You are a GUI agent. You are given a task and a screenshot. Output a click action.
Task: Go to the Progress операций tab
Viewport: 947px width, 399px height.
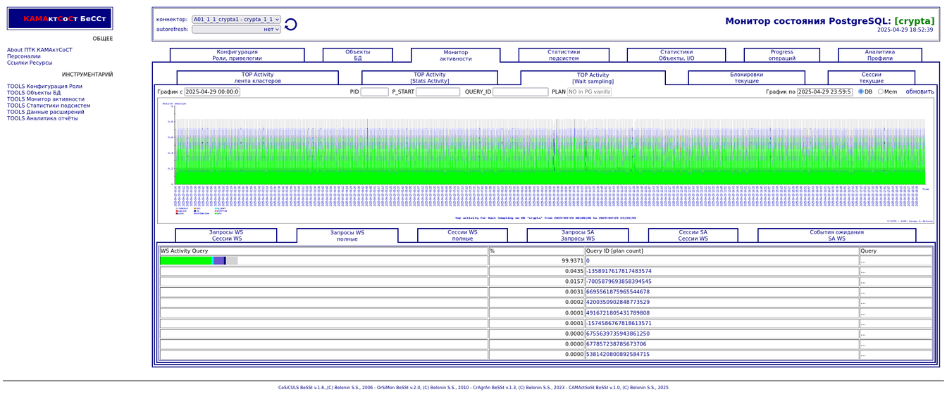point(781,55)
